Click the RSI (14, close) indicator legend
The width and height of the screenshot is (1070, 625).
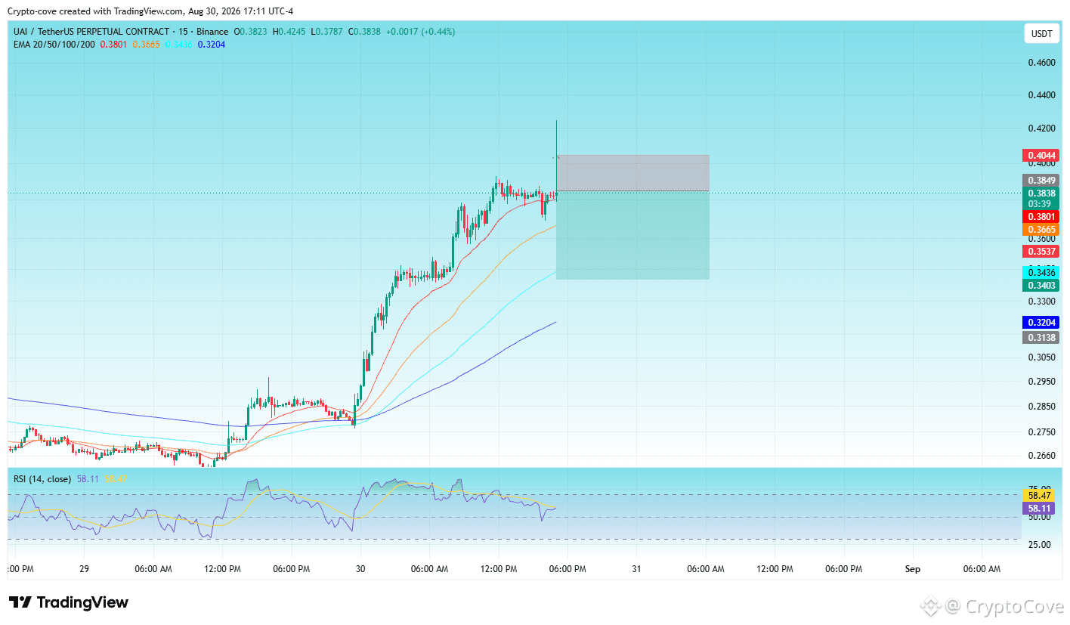coord(42,479)
